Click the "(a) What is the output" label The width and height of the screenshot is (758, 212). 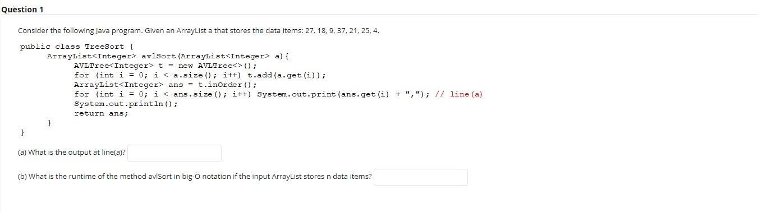[x=72, y=153]
